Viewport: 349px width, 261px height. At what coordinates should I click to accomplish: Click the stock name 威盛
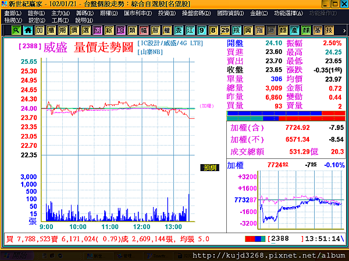[55, 48]
